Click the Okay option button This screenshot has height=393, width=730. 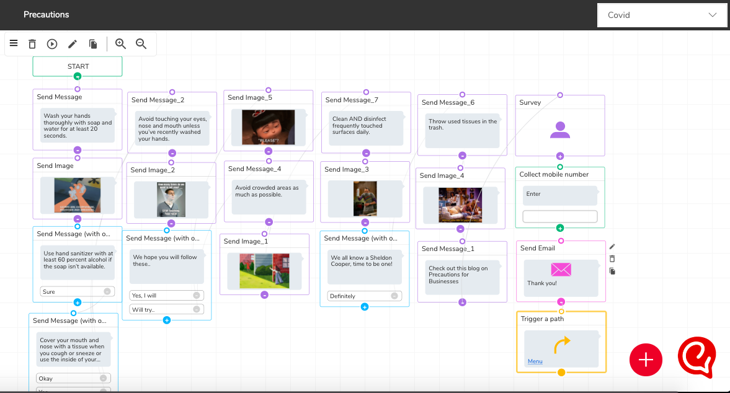coord(74,378)
